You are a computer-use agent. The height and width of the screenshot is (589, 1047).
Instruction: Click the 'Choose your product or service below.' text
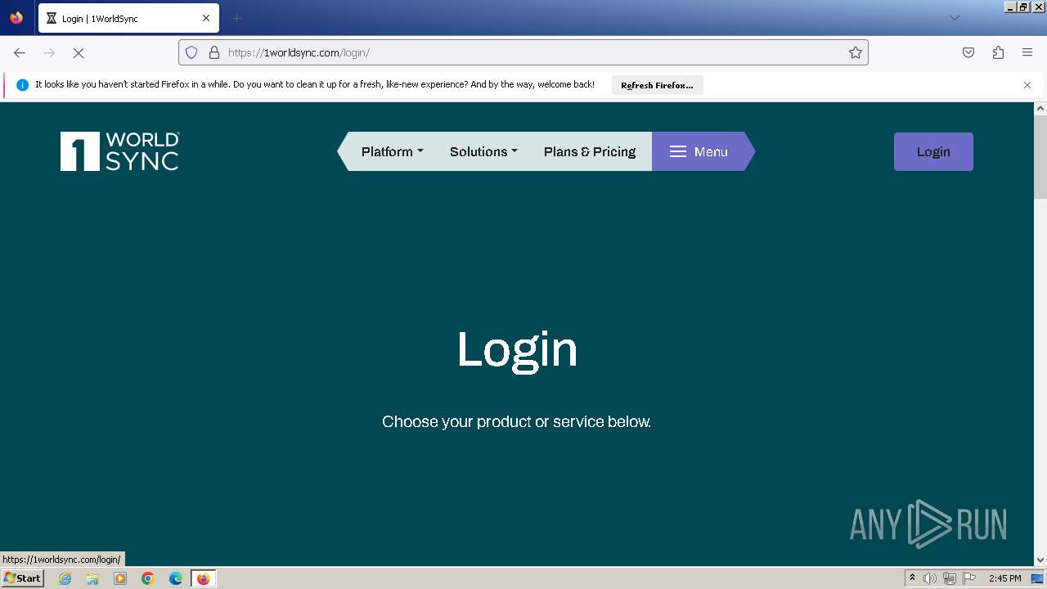tap(516, 421)
